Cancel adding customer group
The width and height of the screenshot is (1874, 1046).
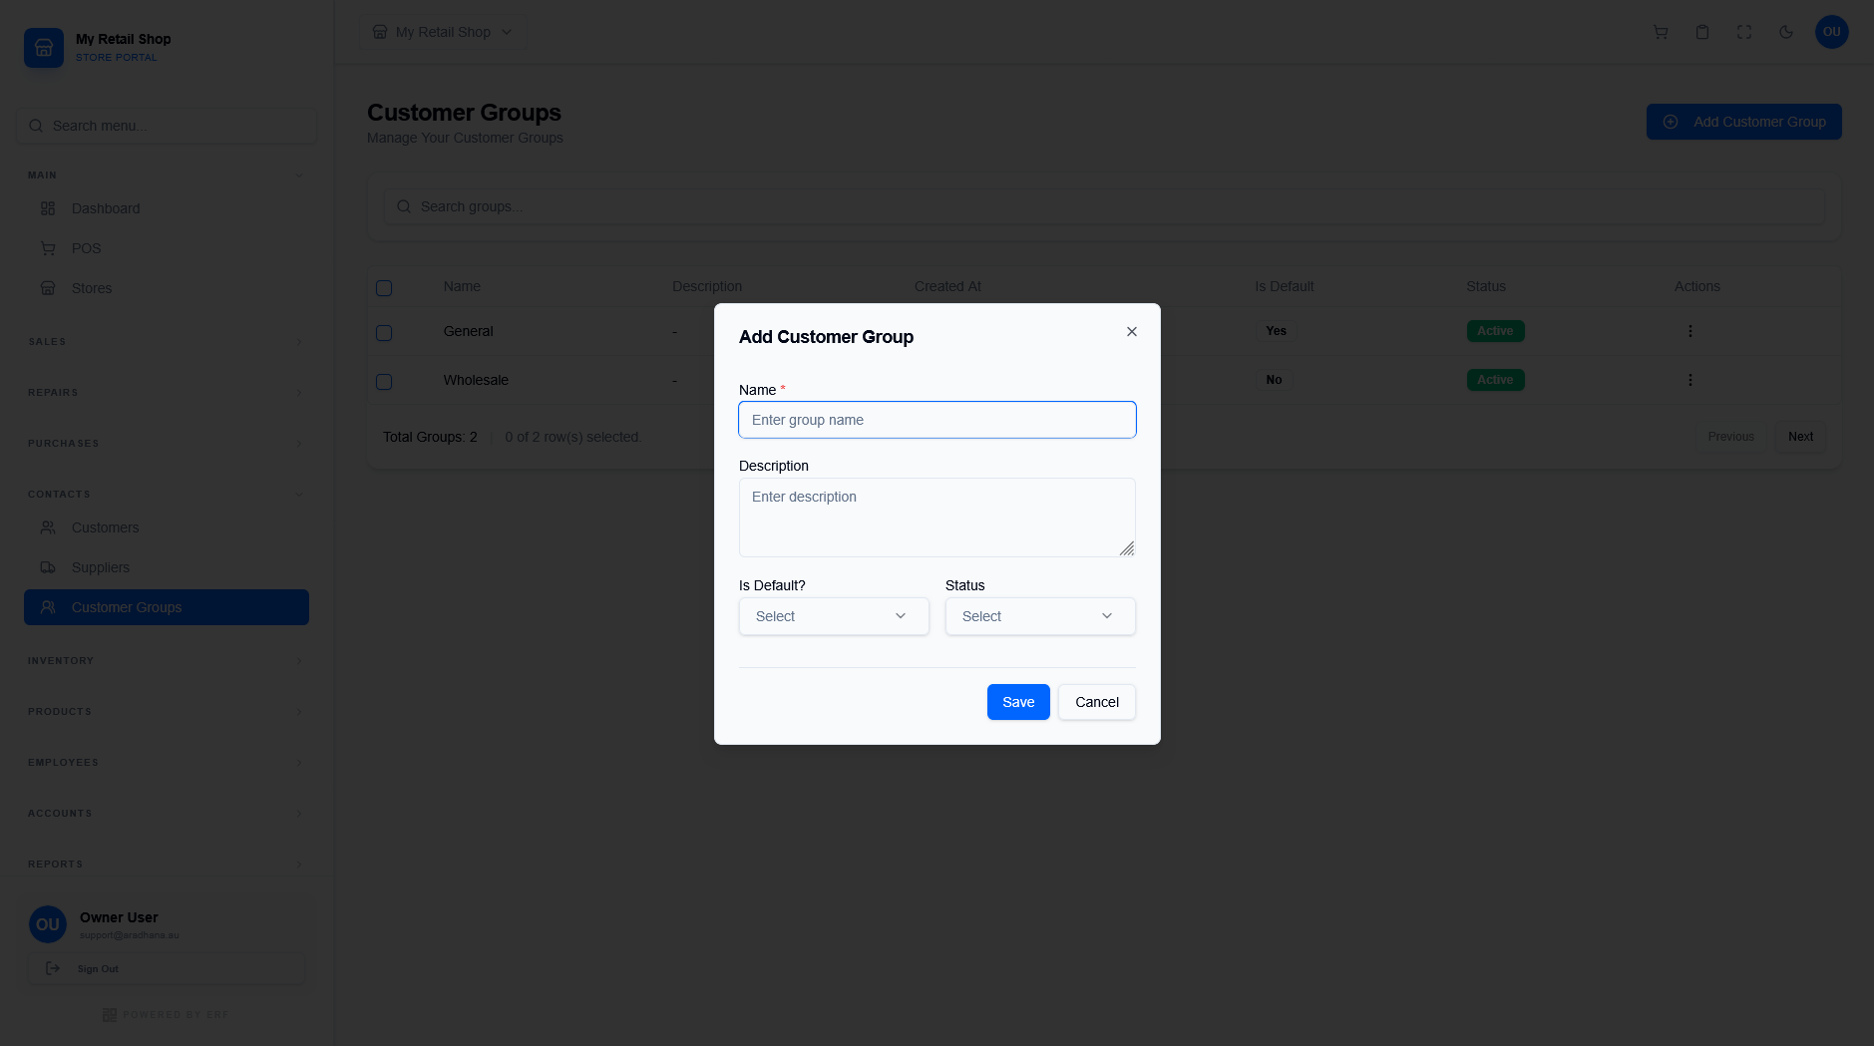tap(1097, 702)
